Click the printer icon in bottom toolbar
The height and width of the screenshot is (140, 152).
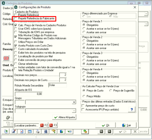37,131
